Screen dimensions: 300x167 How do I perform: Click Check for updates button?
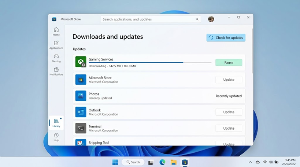[226, 38]
